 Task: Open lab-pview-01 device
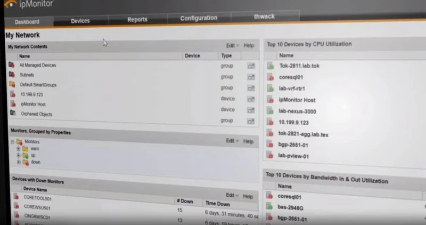coord(293,156)
